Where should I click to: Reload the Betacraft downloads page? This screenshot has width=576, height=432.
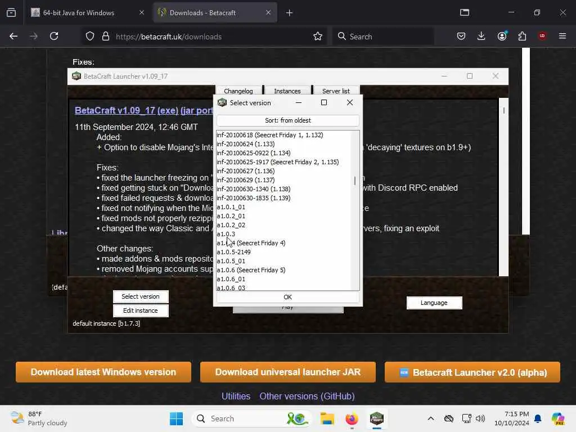click(x=54, y=36)
